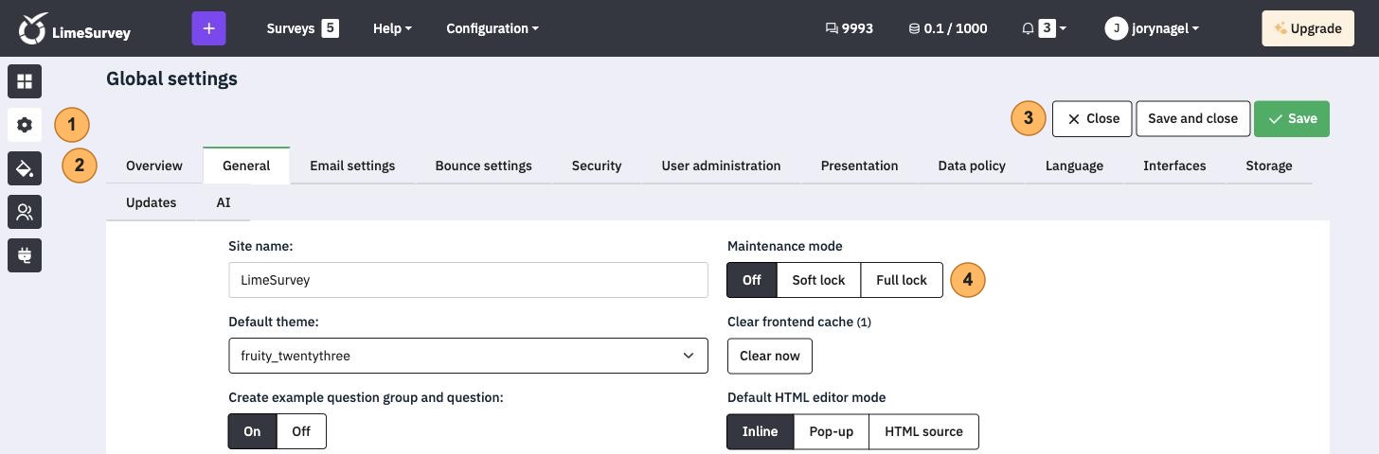Switch to the Updates tab

(152, 202)
